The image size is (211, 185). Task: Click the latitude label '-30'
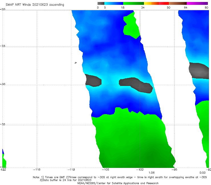3,84
